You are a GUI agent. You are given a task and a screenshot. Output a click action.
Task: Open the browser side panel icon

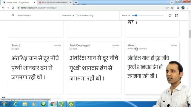click(178, 8)
